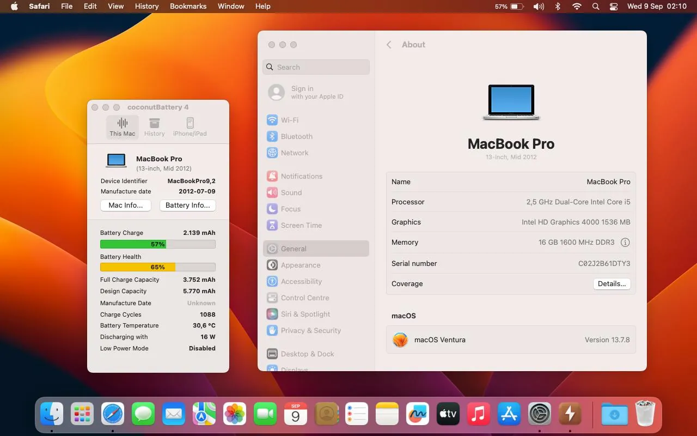Open Privacy & Security settings in the sidebar

[x=316, y=330]
